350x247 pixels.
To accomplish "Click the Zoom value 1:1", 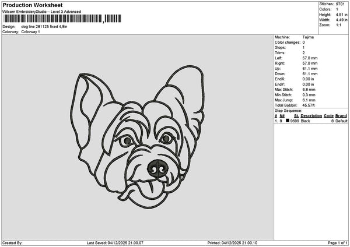I will (x=338, y=25).
